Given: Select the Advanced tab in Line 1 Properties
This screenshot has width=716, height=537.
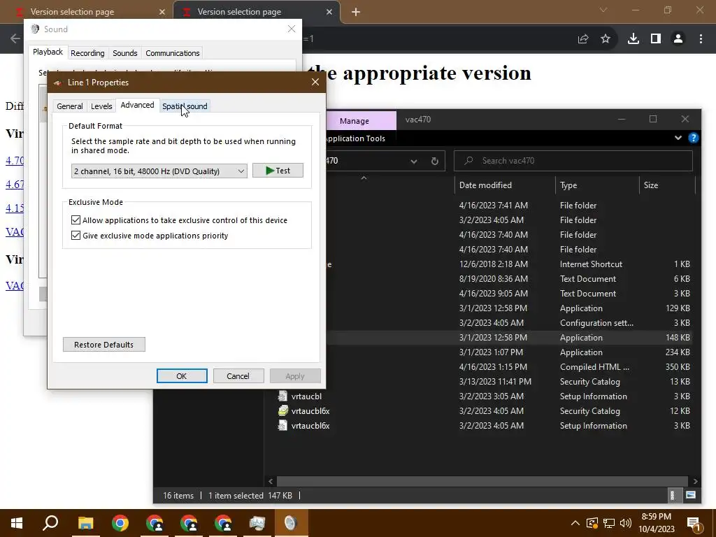Looking at the screenshot, I should [x=137, y=105].
